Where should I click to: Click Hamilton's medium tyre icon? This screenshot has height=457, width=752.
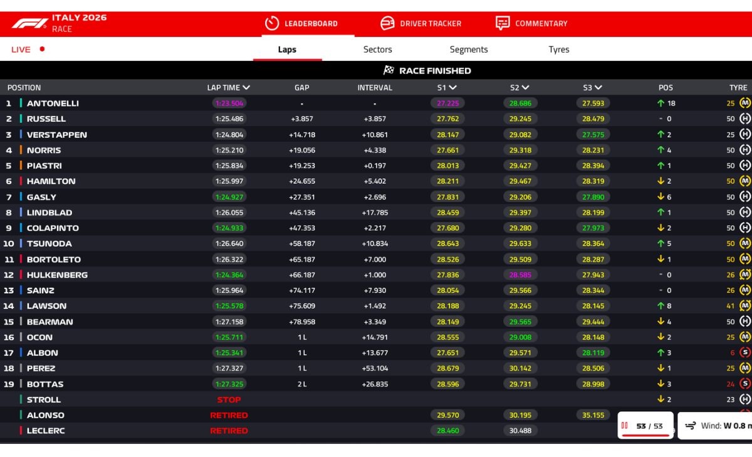tap(745, 181)
